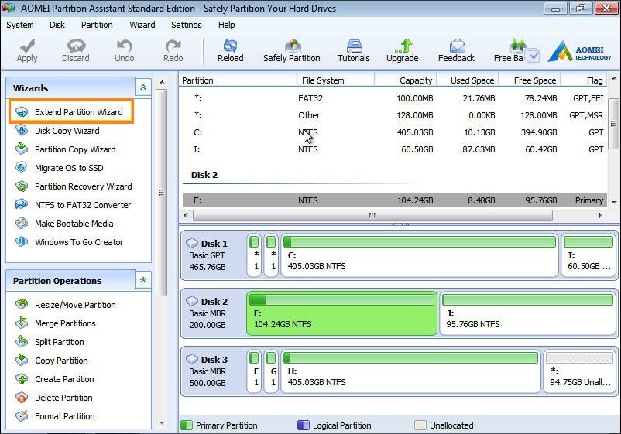This screenshot has width=621, height=434.
Task: Collapse the Wizards panel chevron
Action: pyautogui.click(x=143, y=87)
